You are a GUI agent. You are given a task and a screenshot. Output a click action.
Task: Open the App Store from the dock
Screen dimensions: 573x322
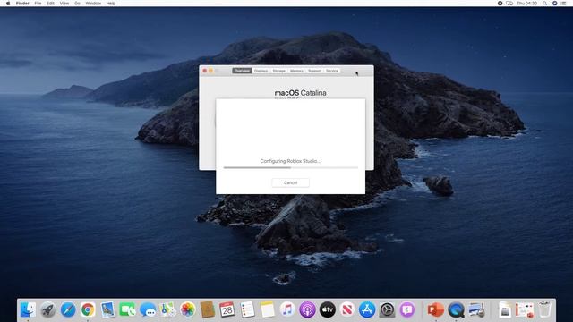click(367, 309)
